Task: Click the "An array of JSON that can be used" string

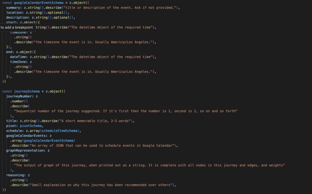Action: pos(102,146)
